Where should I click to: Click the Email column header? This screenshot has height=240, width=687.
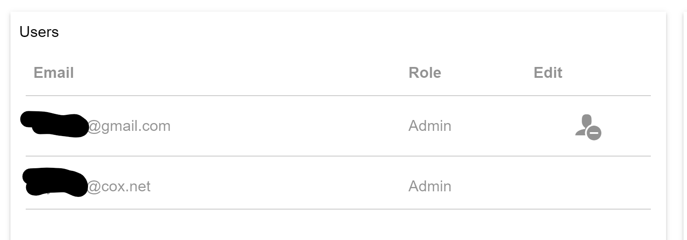coord(54,73)
